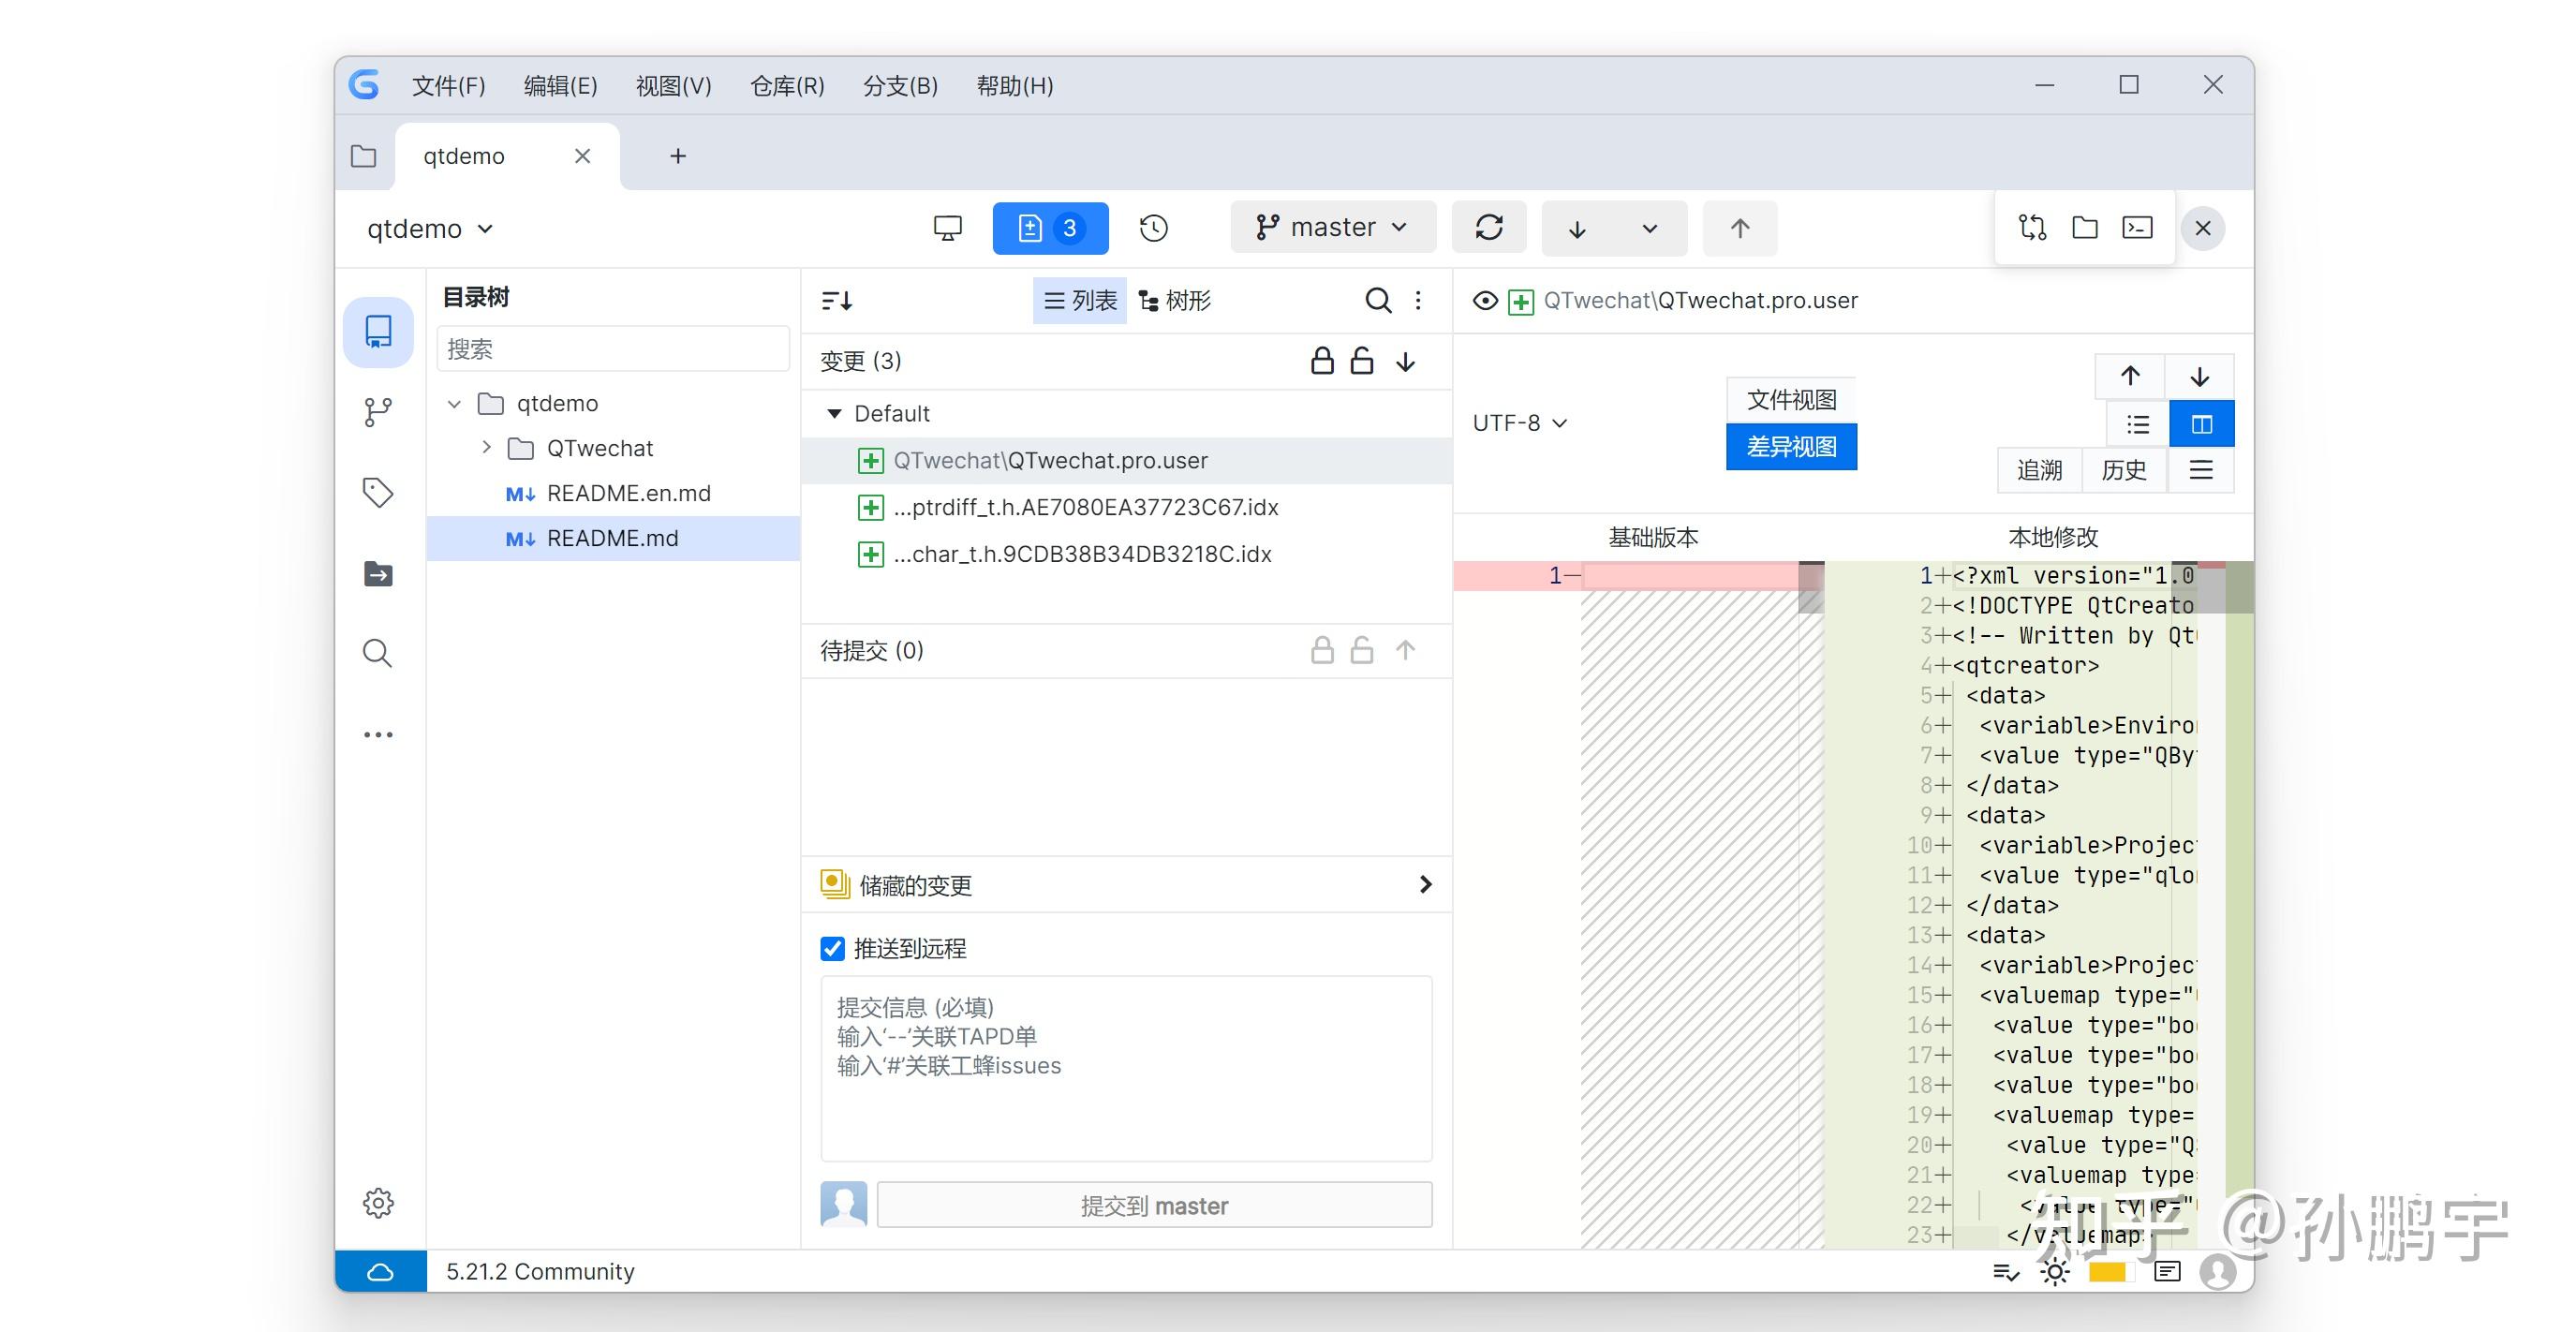This screenshot has height=1332, width=2576.
Task: Open the UTF-8 encoding dropdown
Action: coord(1518,423)
